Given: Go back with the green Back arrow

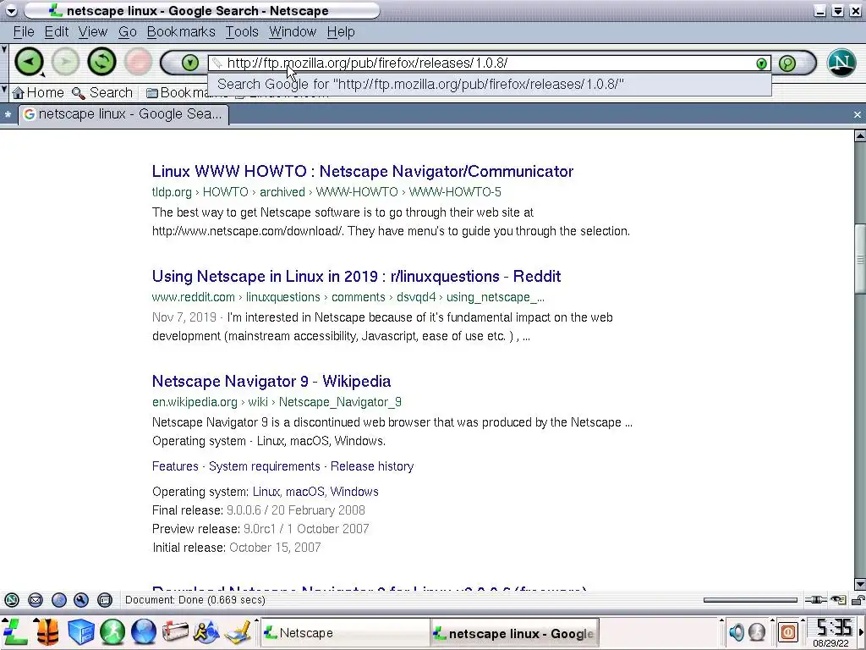Looking at the screenshot, I should click(x=29, y=62).
